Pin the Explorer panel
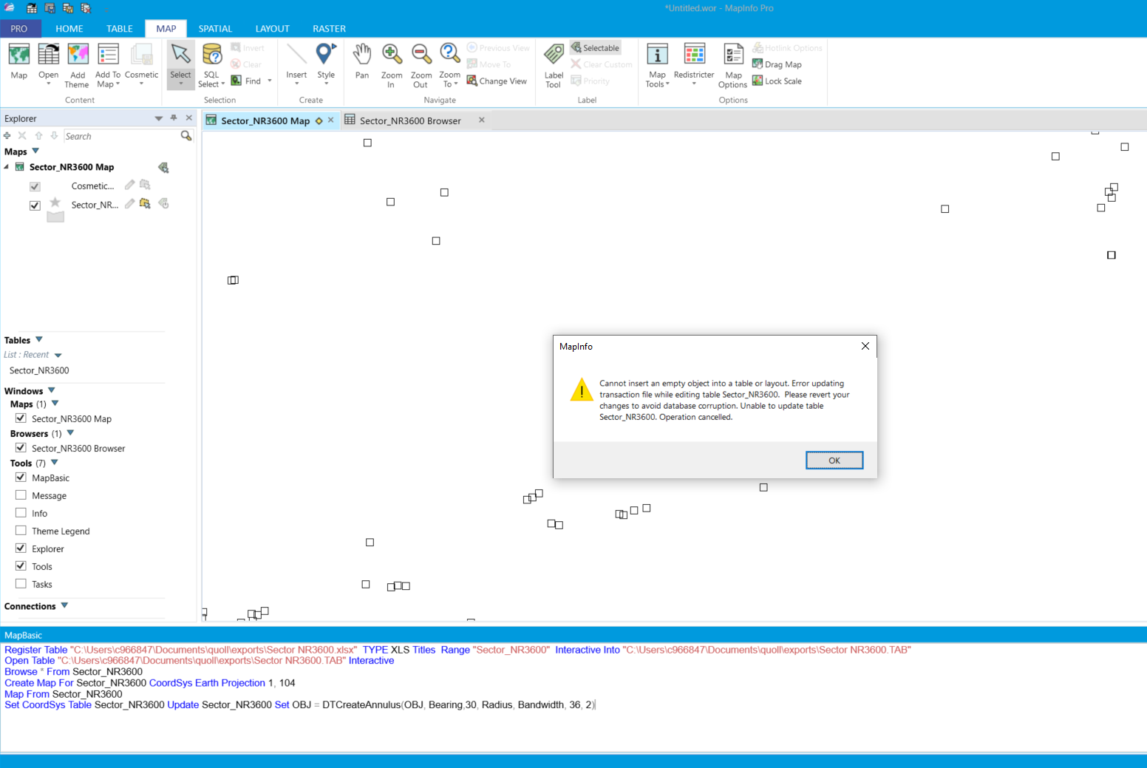 [174, 118]
